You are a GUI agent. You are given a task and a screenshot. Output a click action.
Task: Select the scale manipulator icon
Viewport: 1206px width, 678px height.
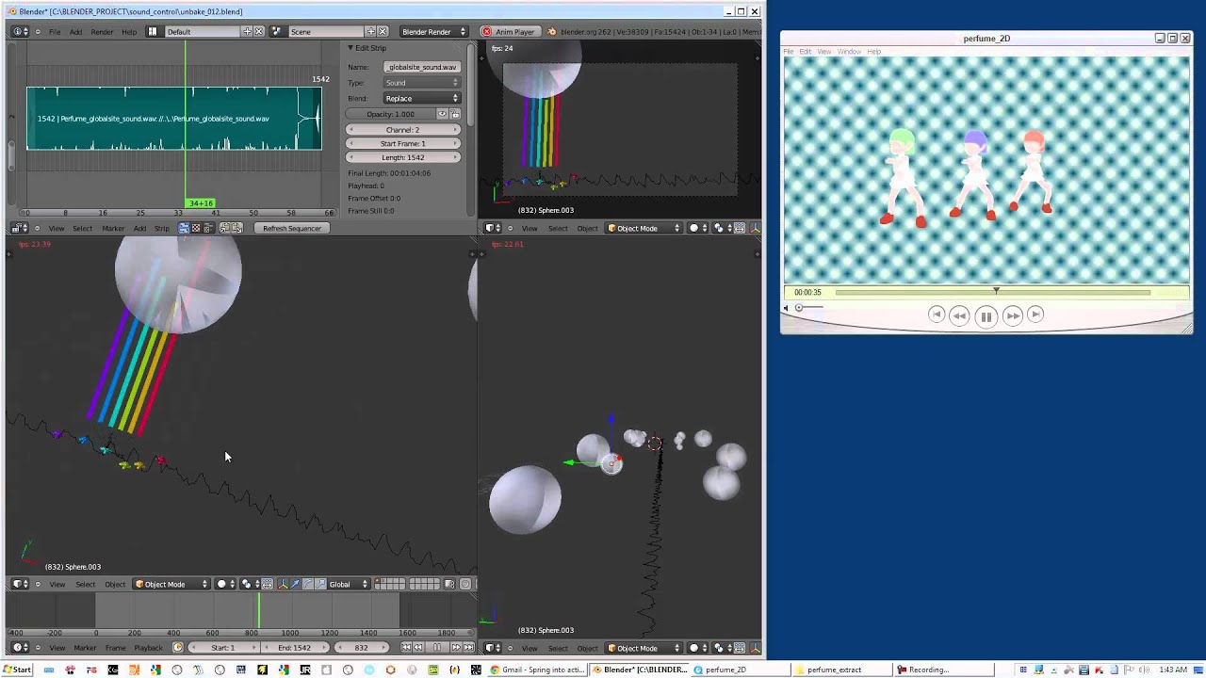320,584
